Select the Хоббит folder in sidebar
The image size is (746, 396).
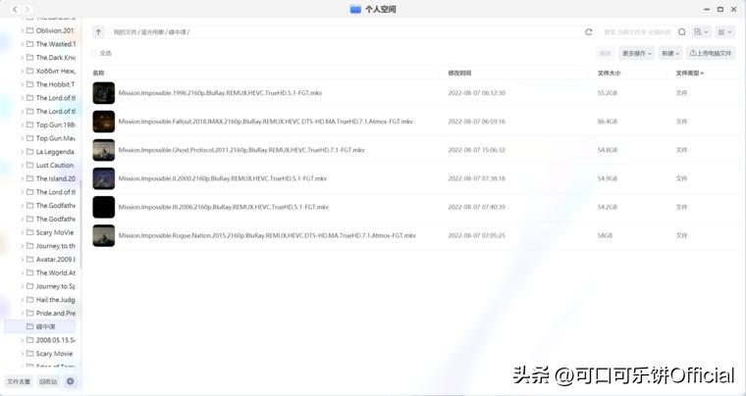click(x=55, y=71)
